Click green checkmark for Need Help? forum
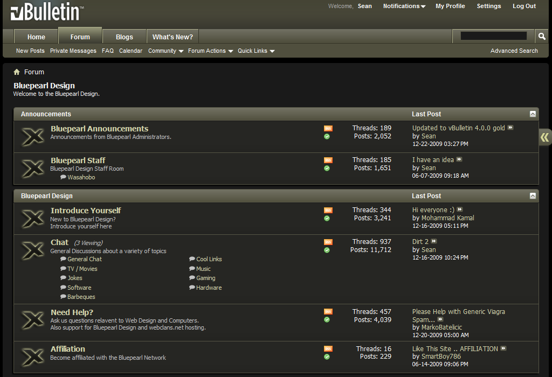 pyautogui.click(x=327, y=320)
